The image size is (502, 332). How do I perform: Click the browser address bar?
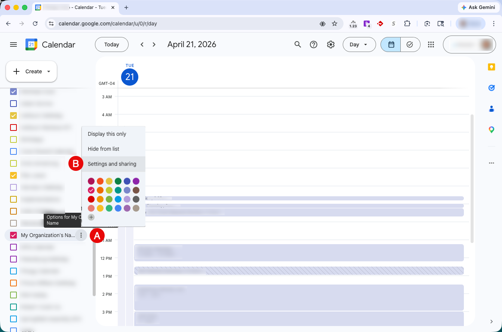click(150, 23)
